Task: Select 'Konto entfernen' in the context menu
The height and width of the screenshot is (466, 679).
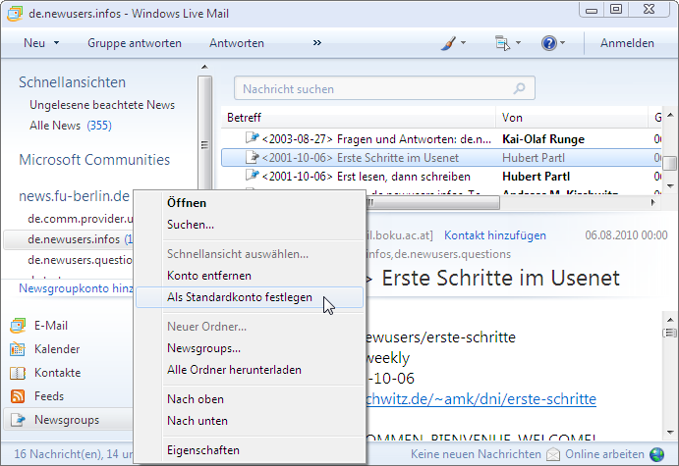Action: click(x=208, y=276)
